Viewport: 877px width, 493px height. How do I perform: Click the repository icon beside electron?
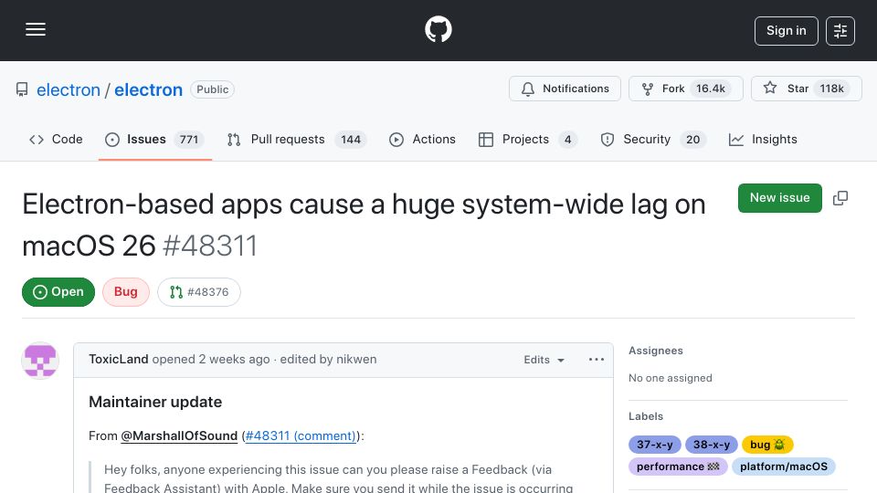(x=22, y=89)
